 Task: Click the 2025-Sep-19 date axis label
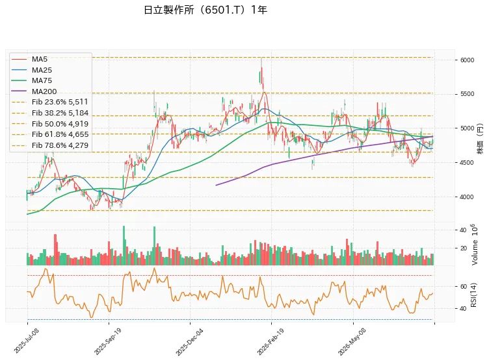coord(107,341)
